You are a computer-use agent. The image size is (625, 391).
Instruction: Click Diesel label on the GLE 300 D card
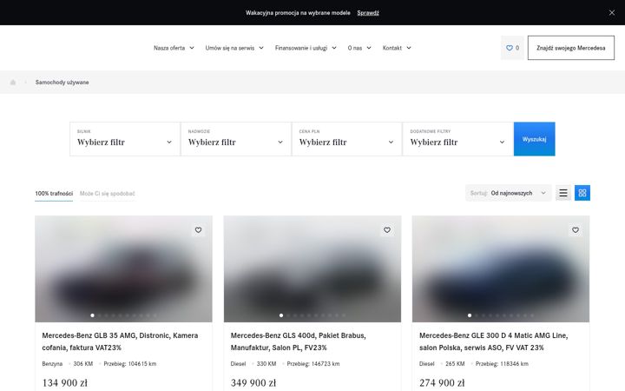tap(426, 364)
